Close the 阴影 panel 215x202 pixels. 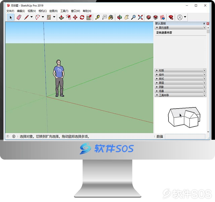(205, 87)
